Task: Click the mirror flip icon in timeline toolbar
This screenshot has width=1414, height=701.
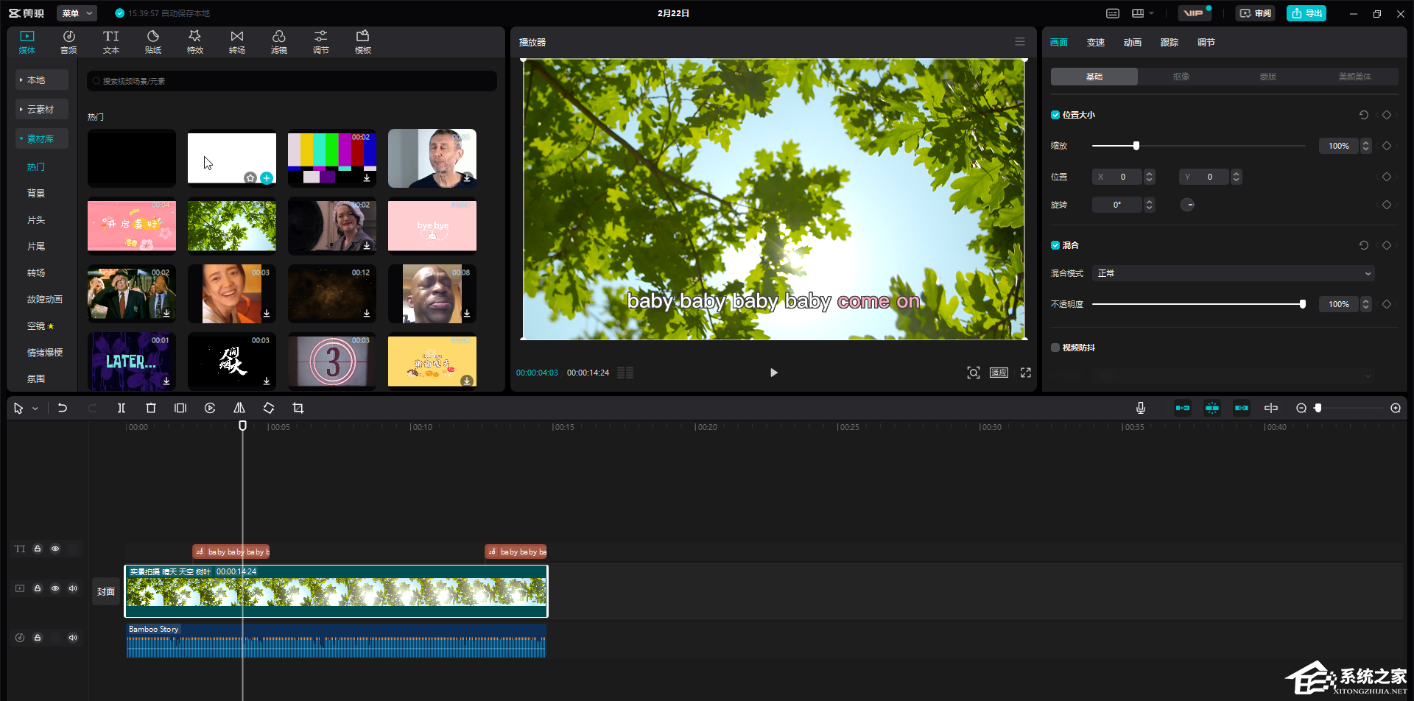Action: click(x=239, y=408)
